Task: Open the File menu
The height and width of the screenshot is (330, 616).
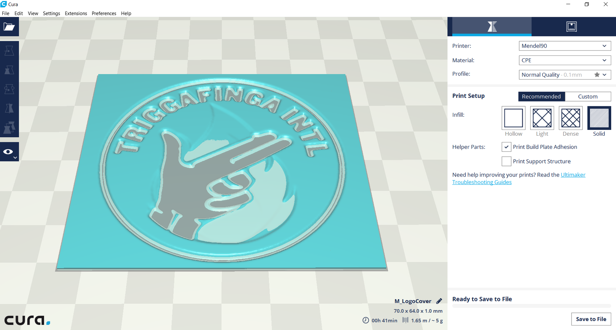Action: (x=5, y=13)
